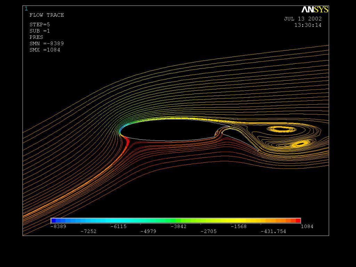The width and height of the screenshot is (356, 267).
Task: Click the legend value '-6115'
Action: coord(119,226)
